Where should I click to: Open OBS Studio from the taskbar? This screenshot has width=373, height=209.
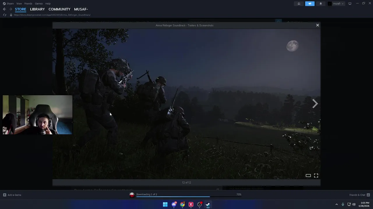tap(200, 204)
